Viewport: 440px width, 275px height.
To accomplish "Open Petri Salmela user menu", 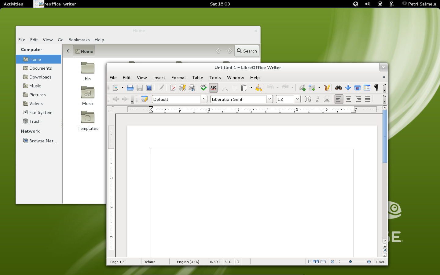I will click(419, 4).
